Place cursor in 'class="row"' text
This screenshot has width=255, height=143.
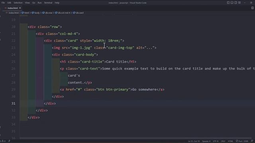49,27
